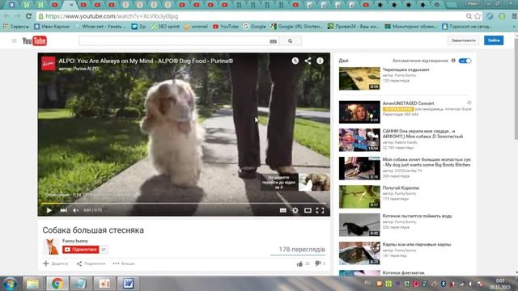Close the active browser tab
This screenshot has height=291, width=518.
pyautogui.click(x=71, y=5)
